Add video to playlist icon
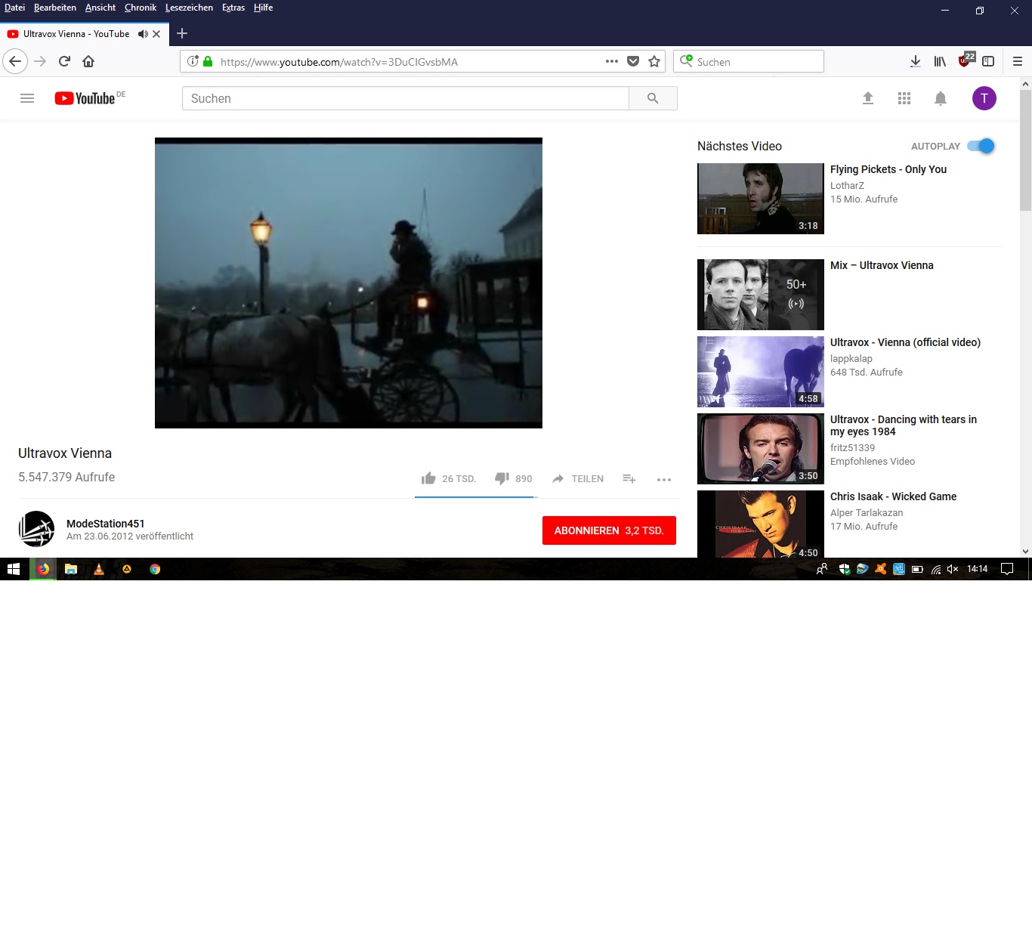Viewport: 1032px width, 940px height. coord(629,478)
